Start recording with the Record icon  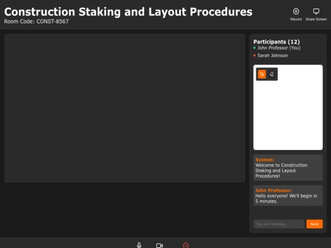point(295,12)
